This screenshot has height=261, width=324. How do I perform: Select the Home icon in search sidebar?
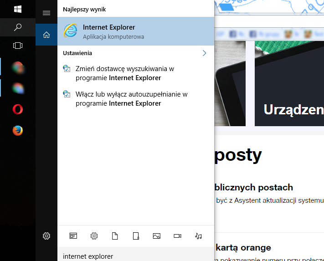tap(46, 35)
